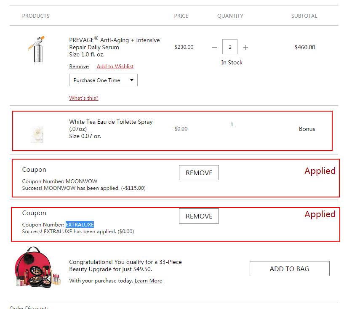Viewport: 344px width, 309px height.
Task: Add PREVAGE serum to Wishlist
Action: click(x=115, y=67)
